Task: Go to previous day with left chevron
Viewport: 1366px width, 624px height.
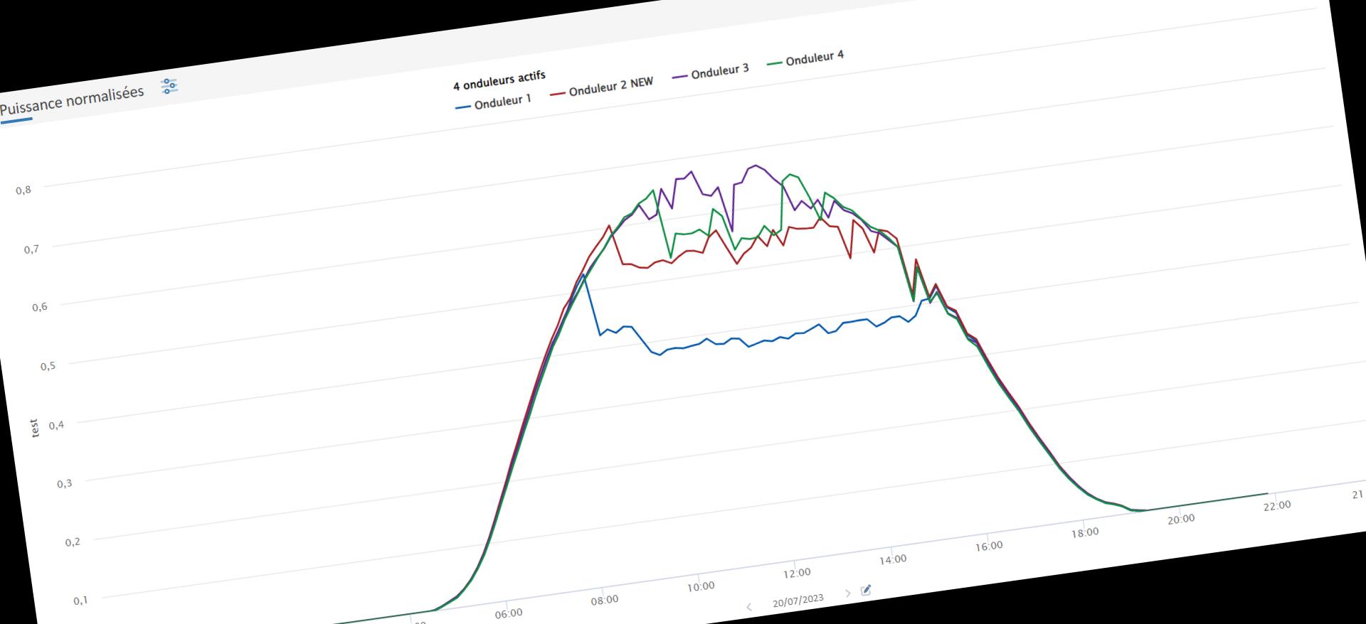Action: point(749,606)
